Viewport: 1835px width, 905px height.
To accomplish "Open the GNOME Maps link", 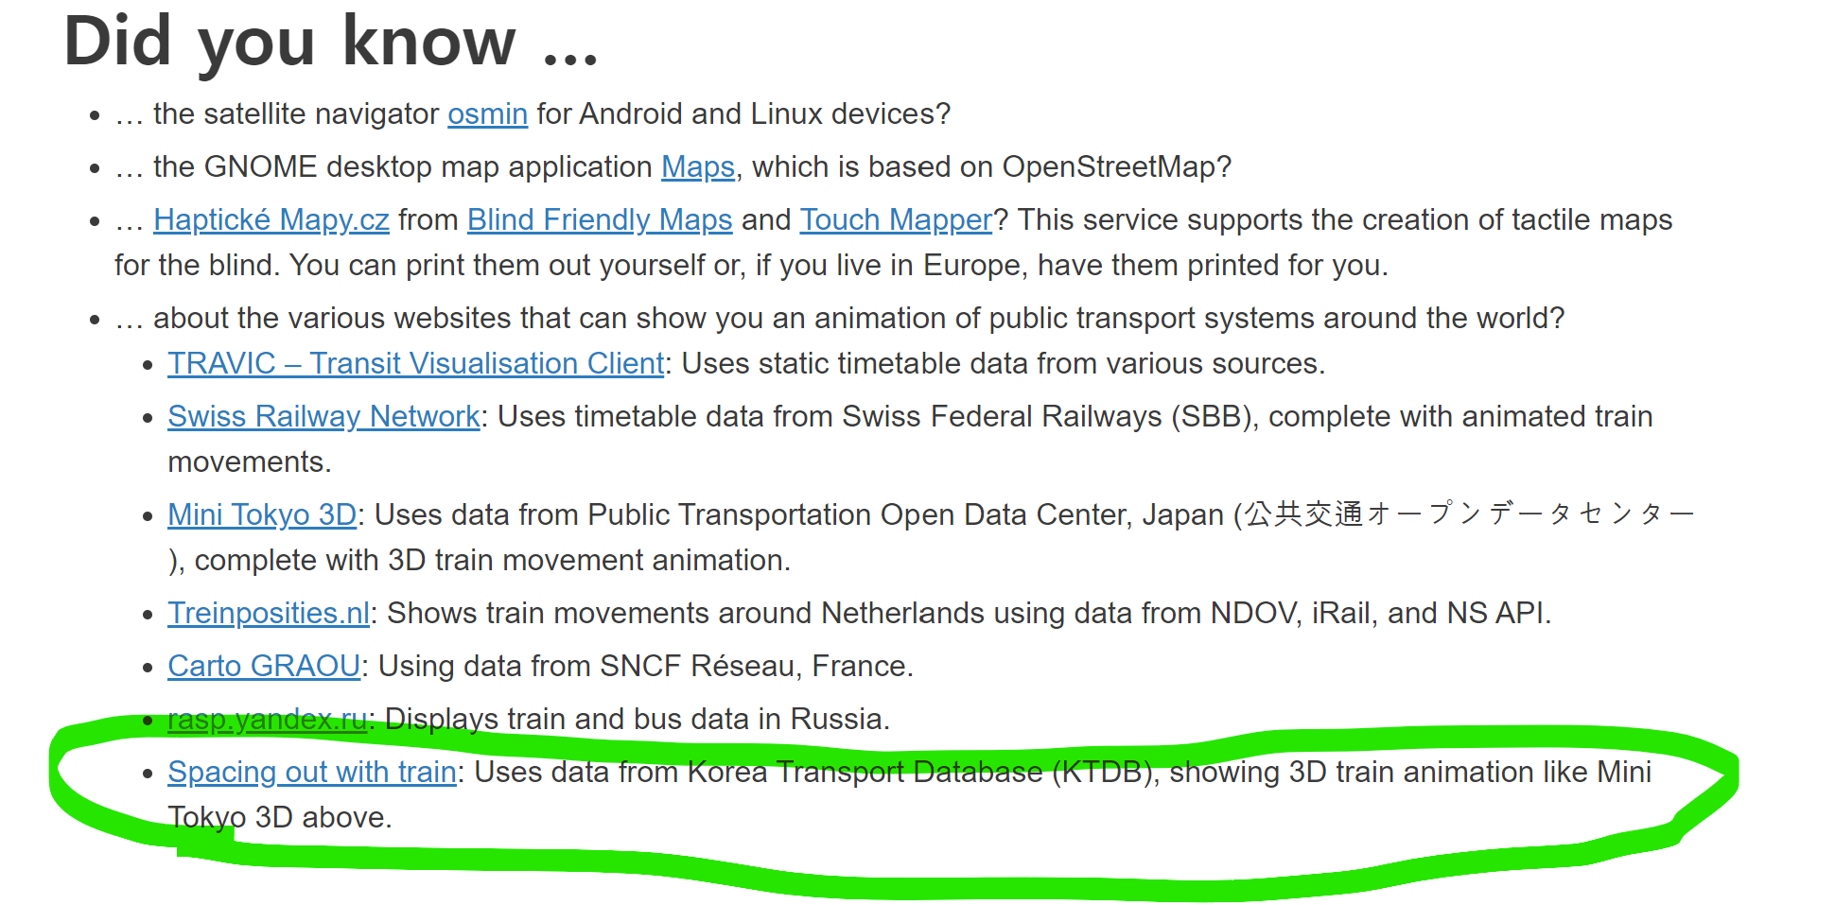I will click(x=698, y=167).
